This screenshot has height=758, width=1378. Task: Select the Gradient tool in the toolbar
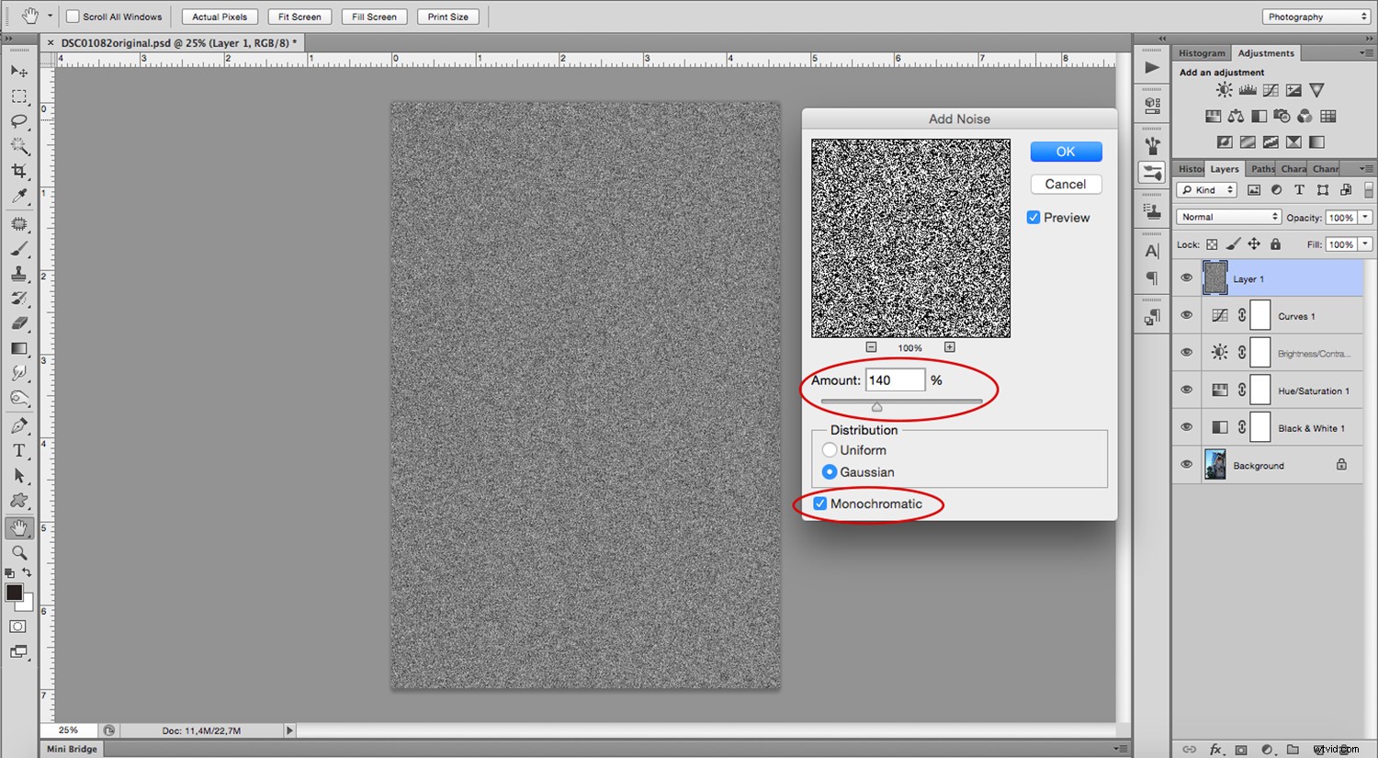20,347
